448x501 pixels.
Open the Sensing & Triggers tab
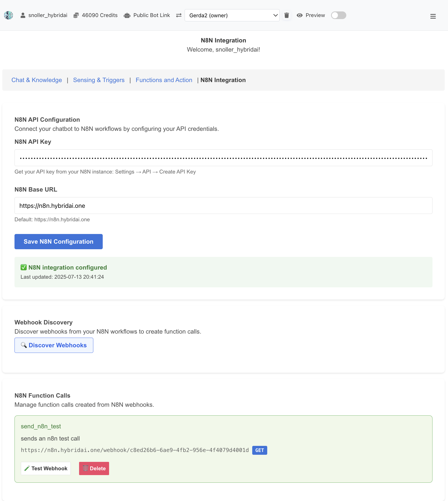(99, 80)
